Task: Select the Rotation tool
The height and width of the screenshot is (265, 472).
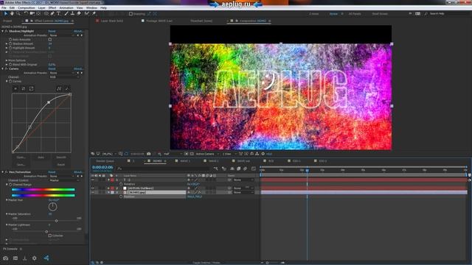Action: (26, 13)
